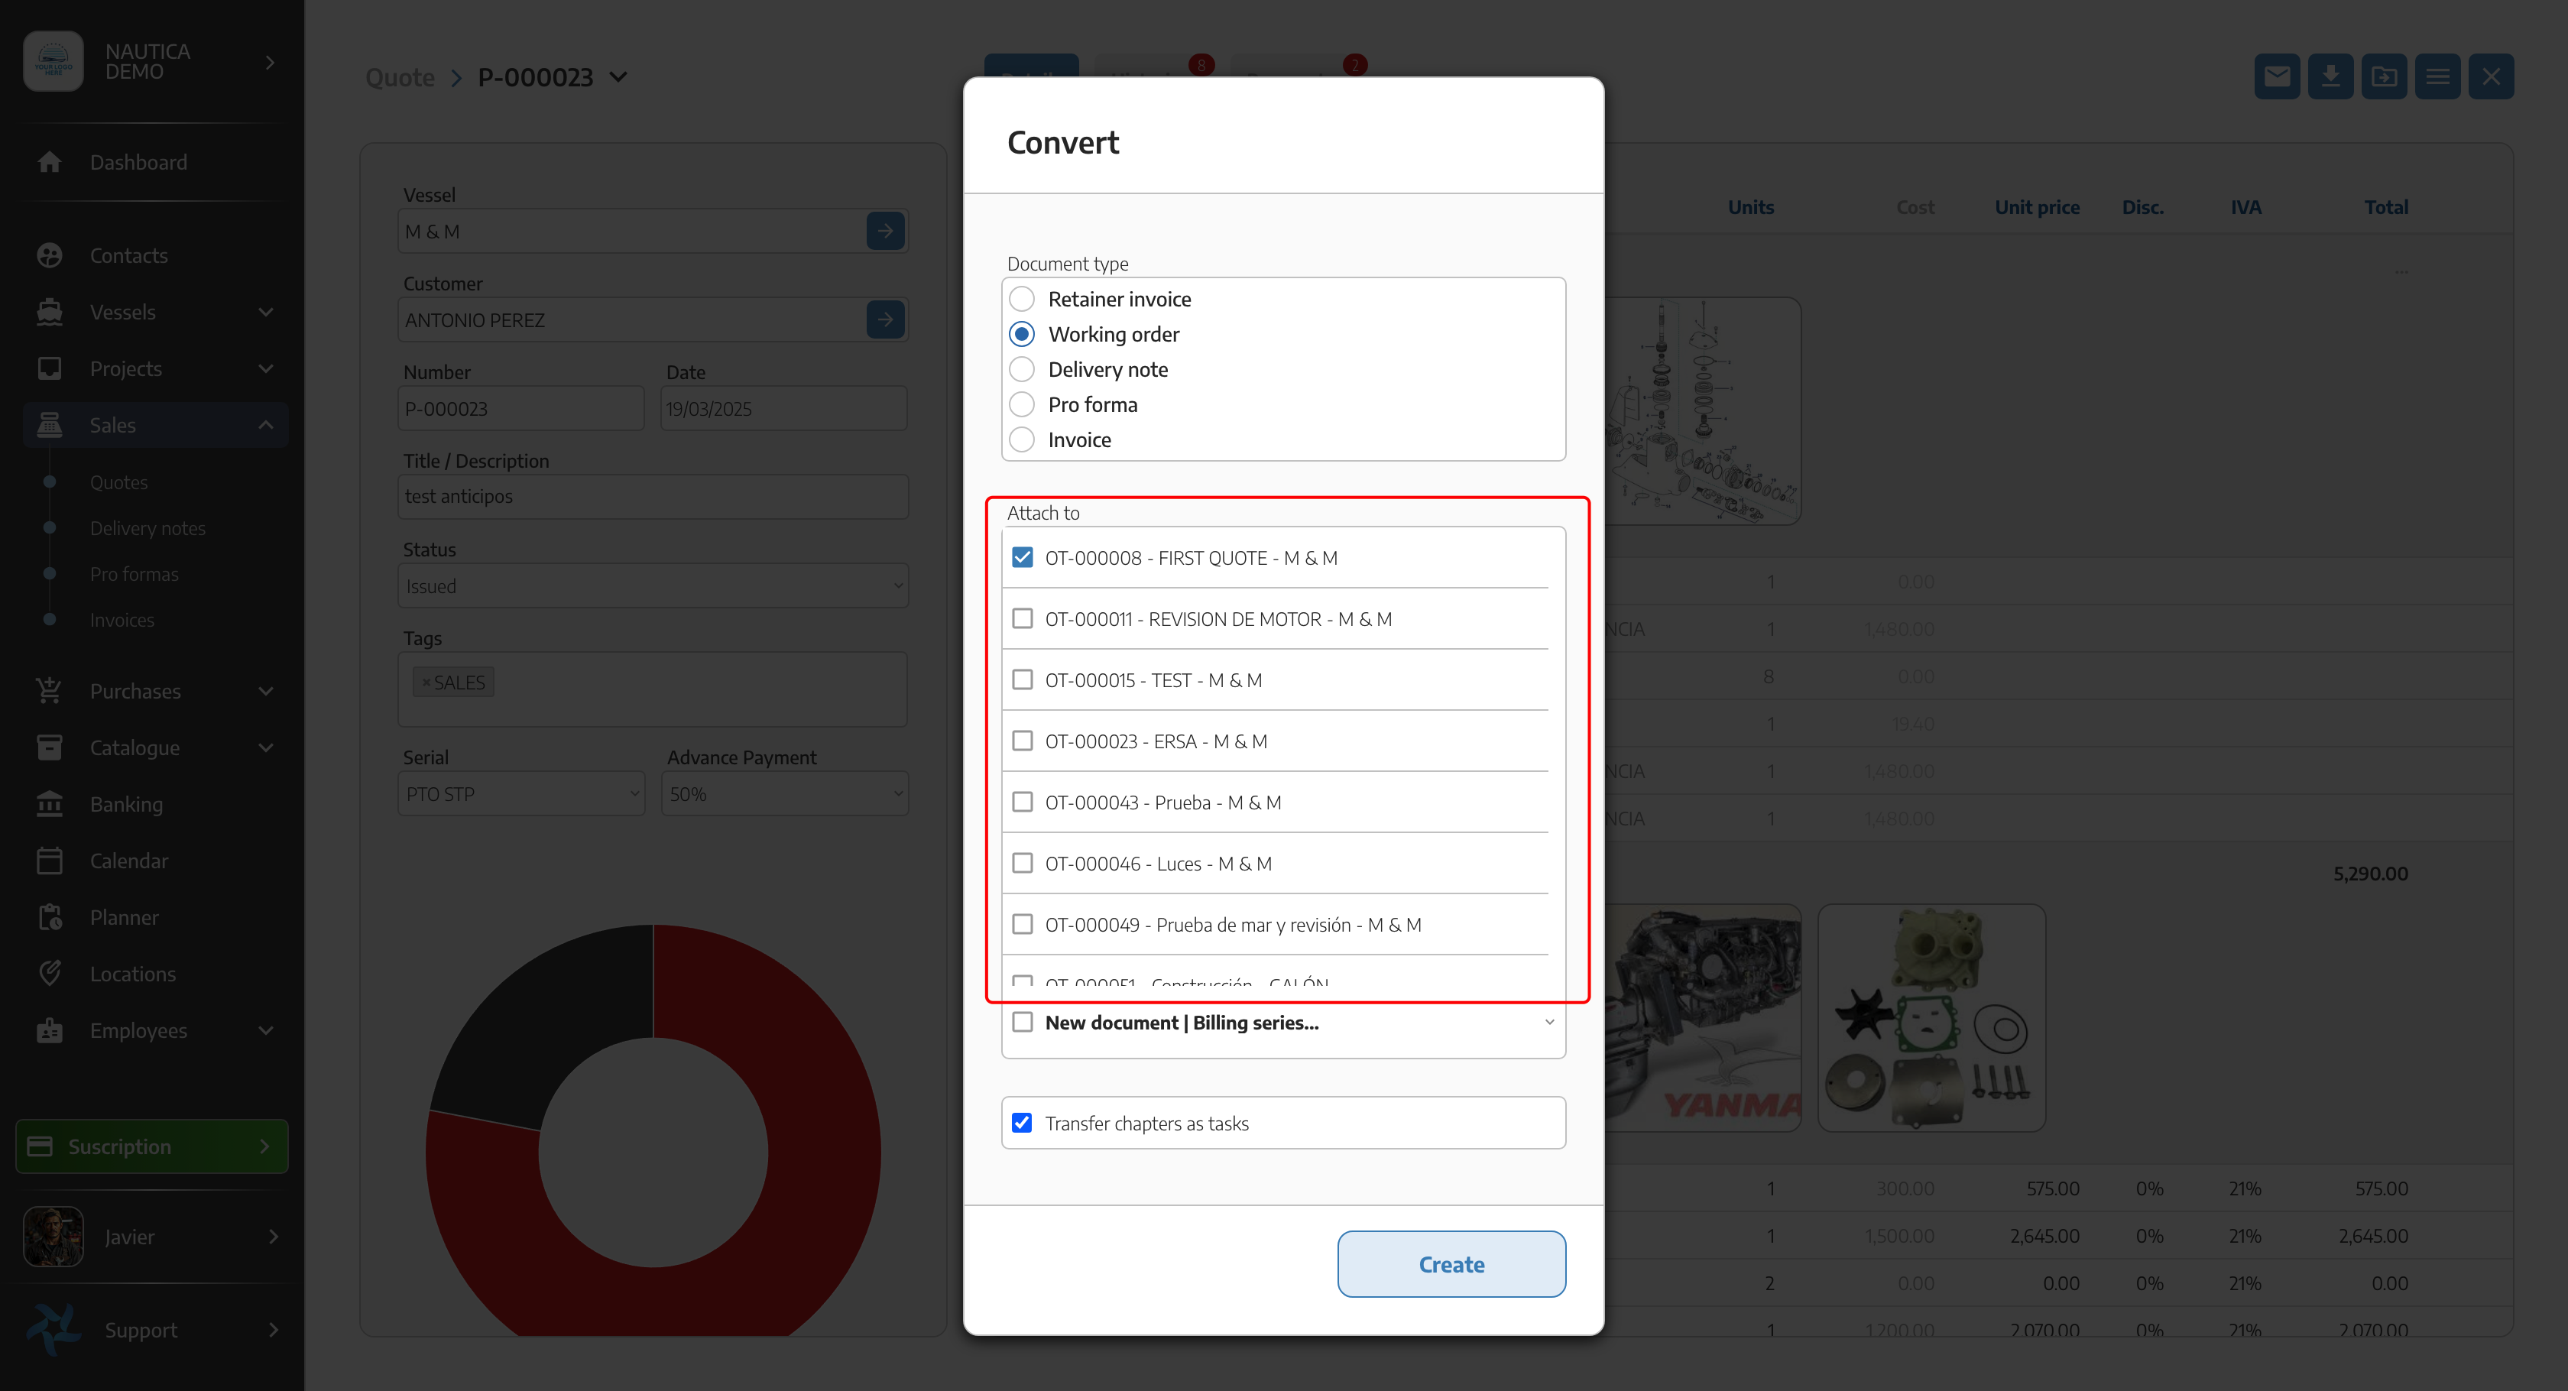This screenshot has height=1391, width=2568.
Task: Click the Suscription card icon
Action: coord(40,1146)
